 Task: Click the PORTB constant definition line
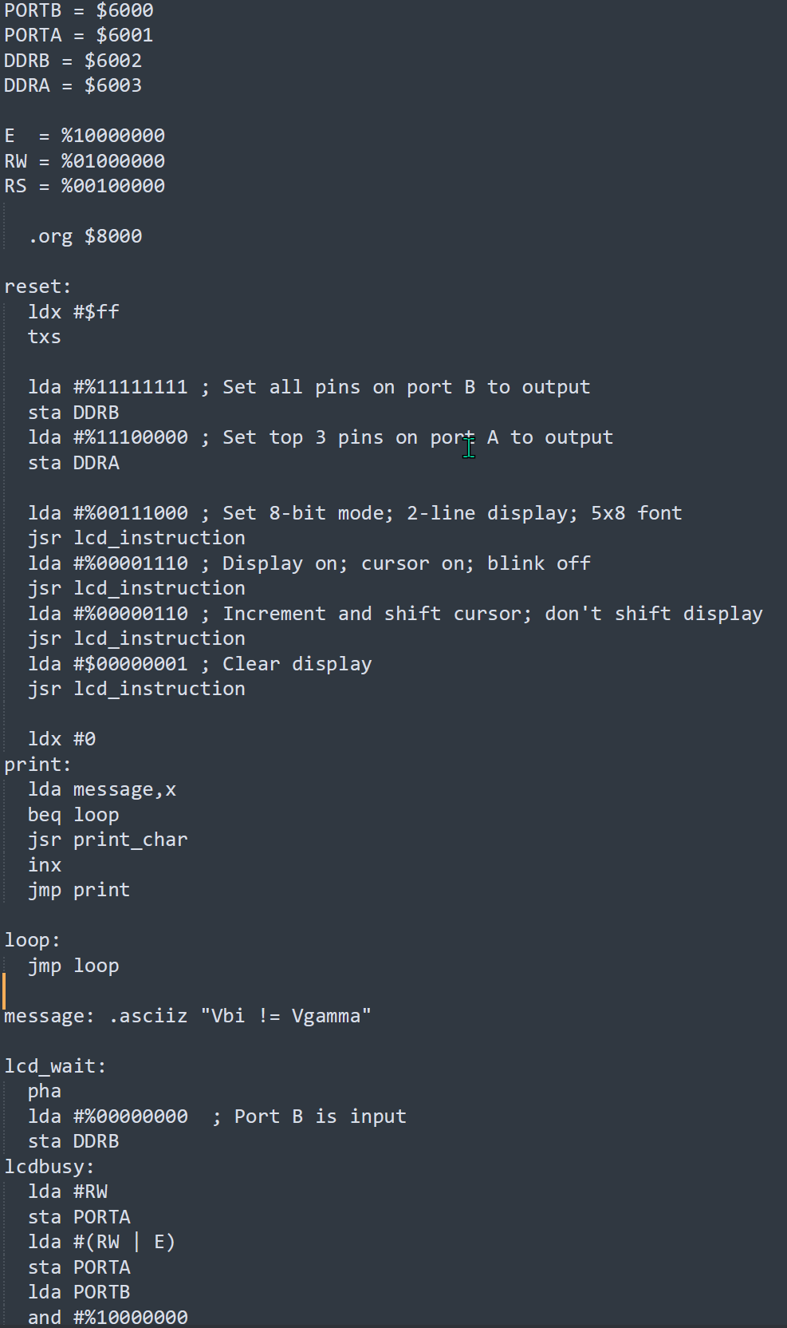(x=79, y=10)
